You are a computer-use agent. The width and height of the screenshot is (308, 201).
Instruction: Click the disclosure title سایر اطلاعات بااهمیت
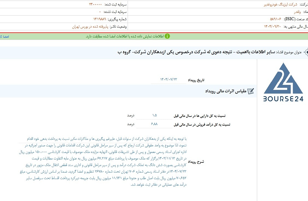tap(256, 52)
